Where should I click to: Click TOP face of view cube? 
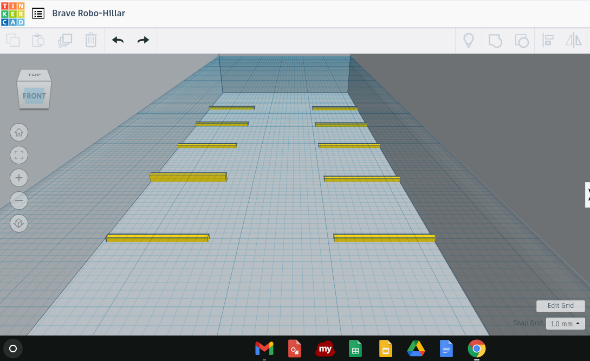[34, 75]
